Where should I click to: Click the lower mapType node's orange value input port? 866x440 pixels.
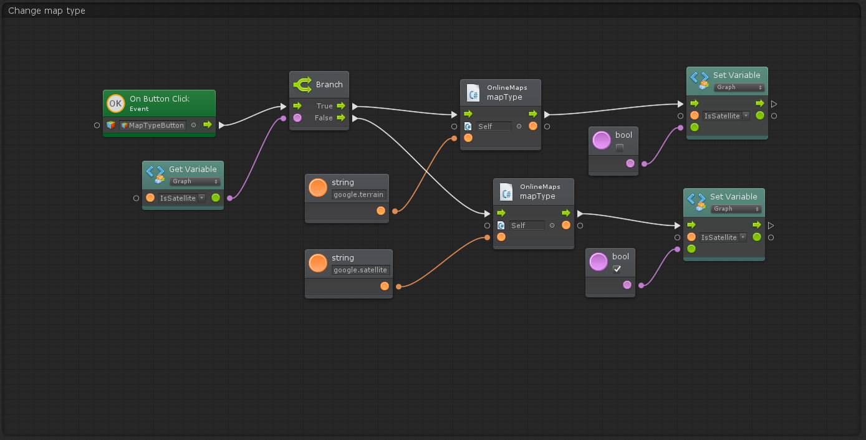[x=501, y=237]
